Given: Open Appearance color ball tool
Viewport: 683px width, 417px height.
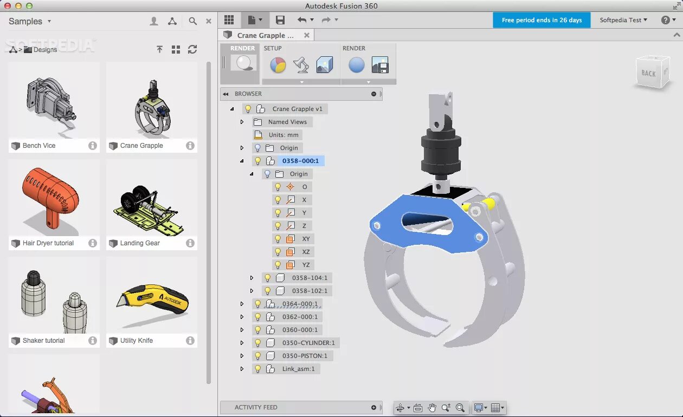Looking at the screenshot, I should coord(278,65).
